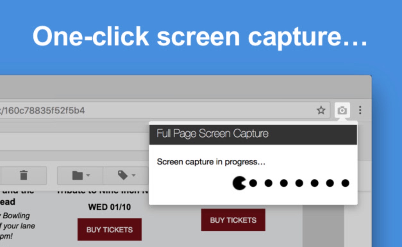Click the Pac-Man progress icon
The image size is (402, 247).
(239, 183)
